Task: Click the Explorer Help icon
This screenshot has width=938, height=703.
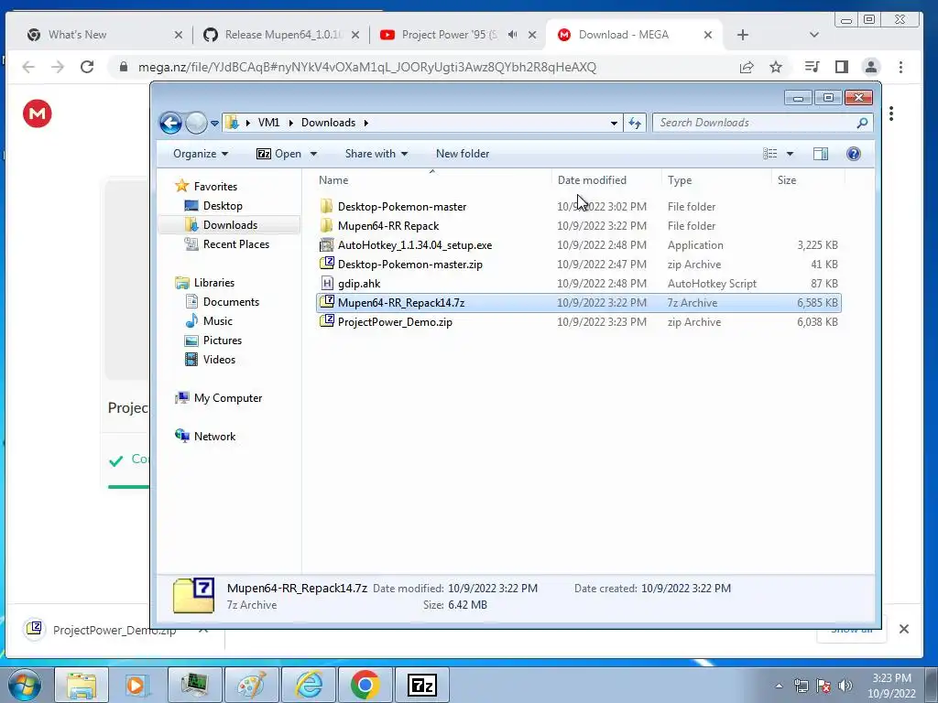Action: pyautogui.click(x=854, y=154)
